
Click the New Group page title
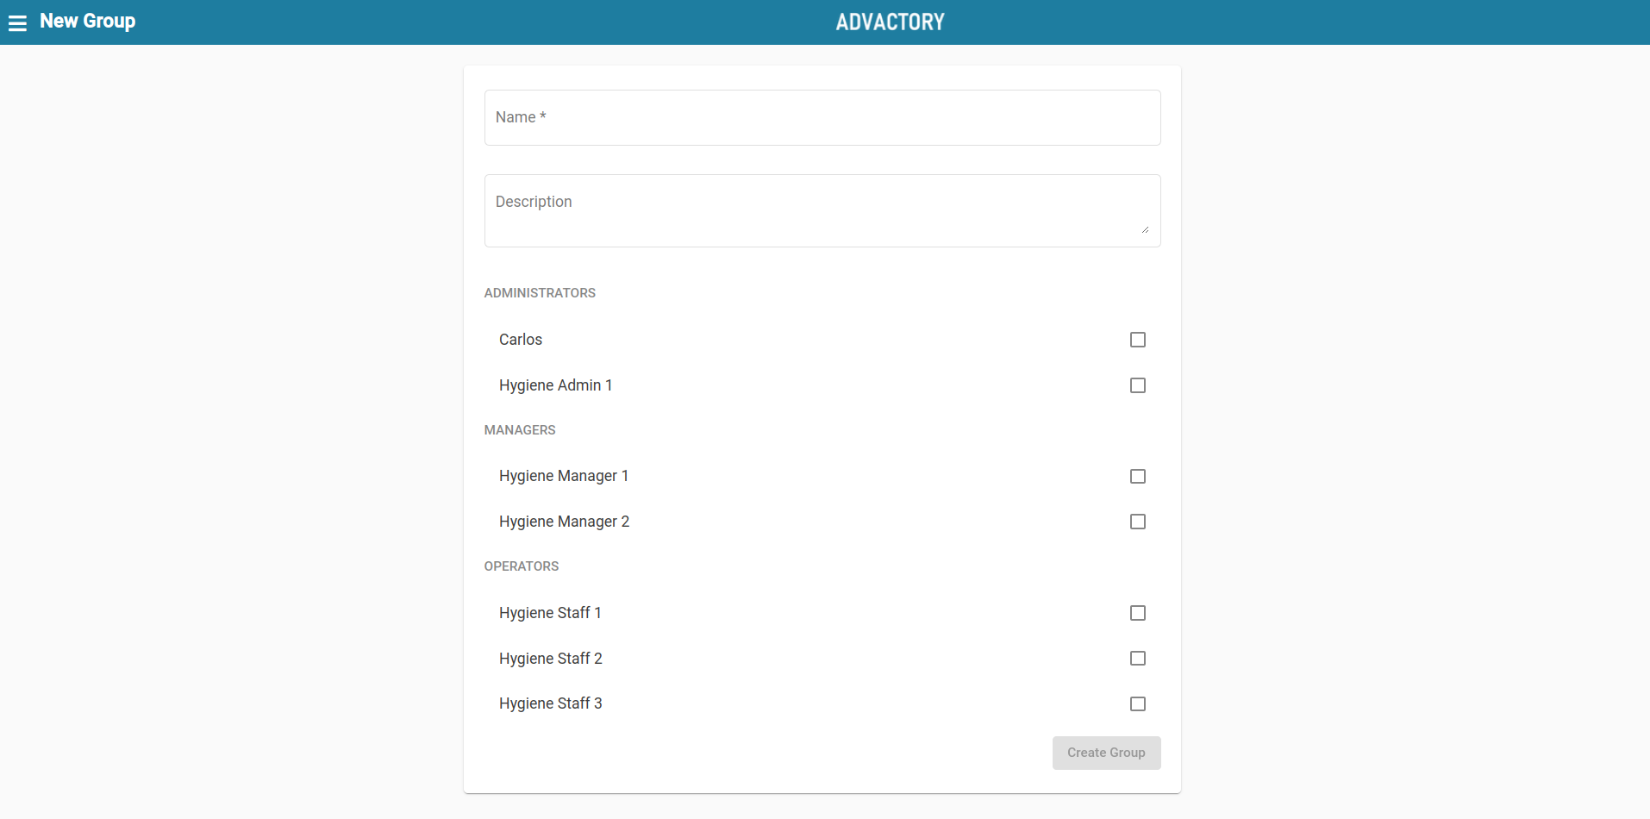point(87,22)
